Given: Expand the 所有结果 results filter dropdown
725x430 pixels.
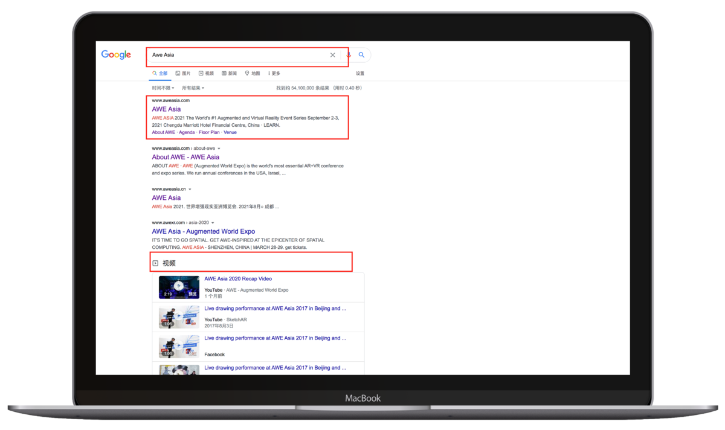Looking at the screenshot, I should click(x=193, y=88).
